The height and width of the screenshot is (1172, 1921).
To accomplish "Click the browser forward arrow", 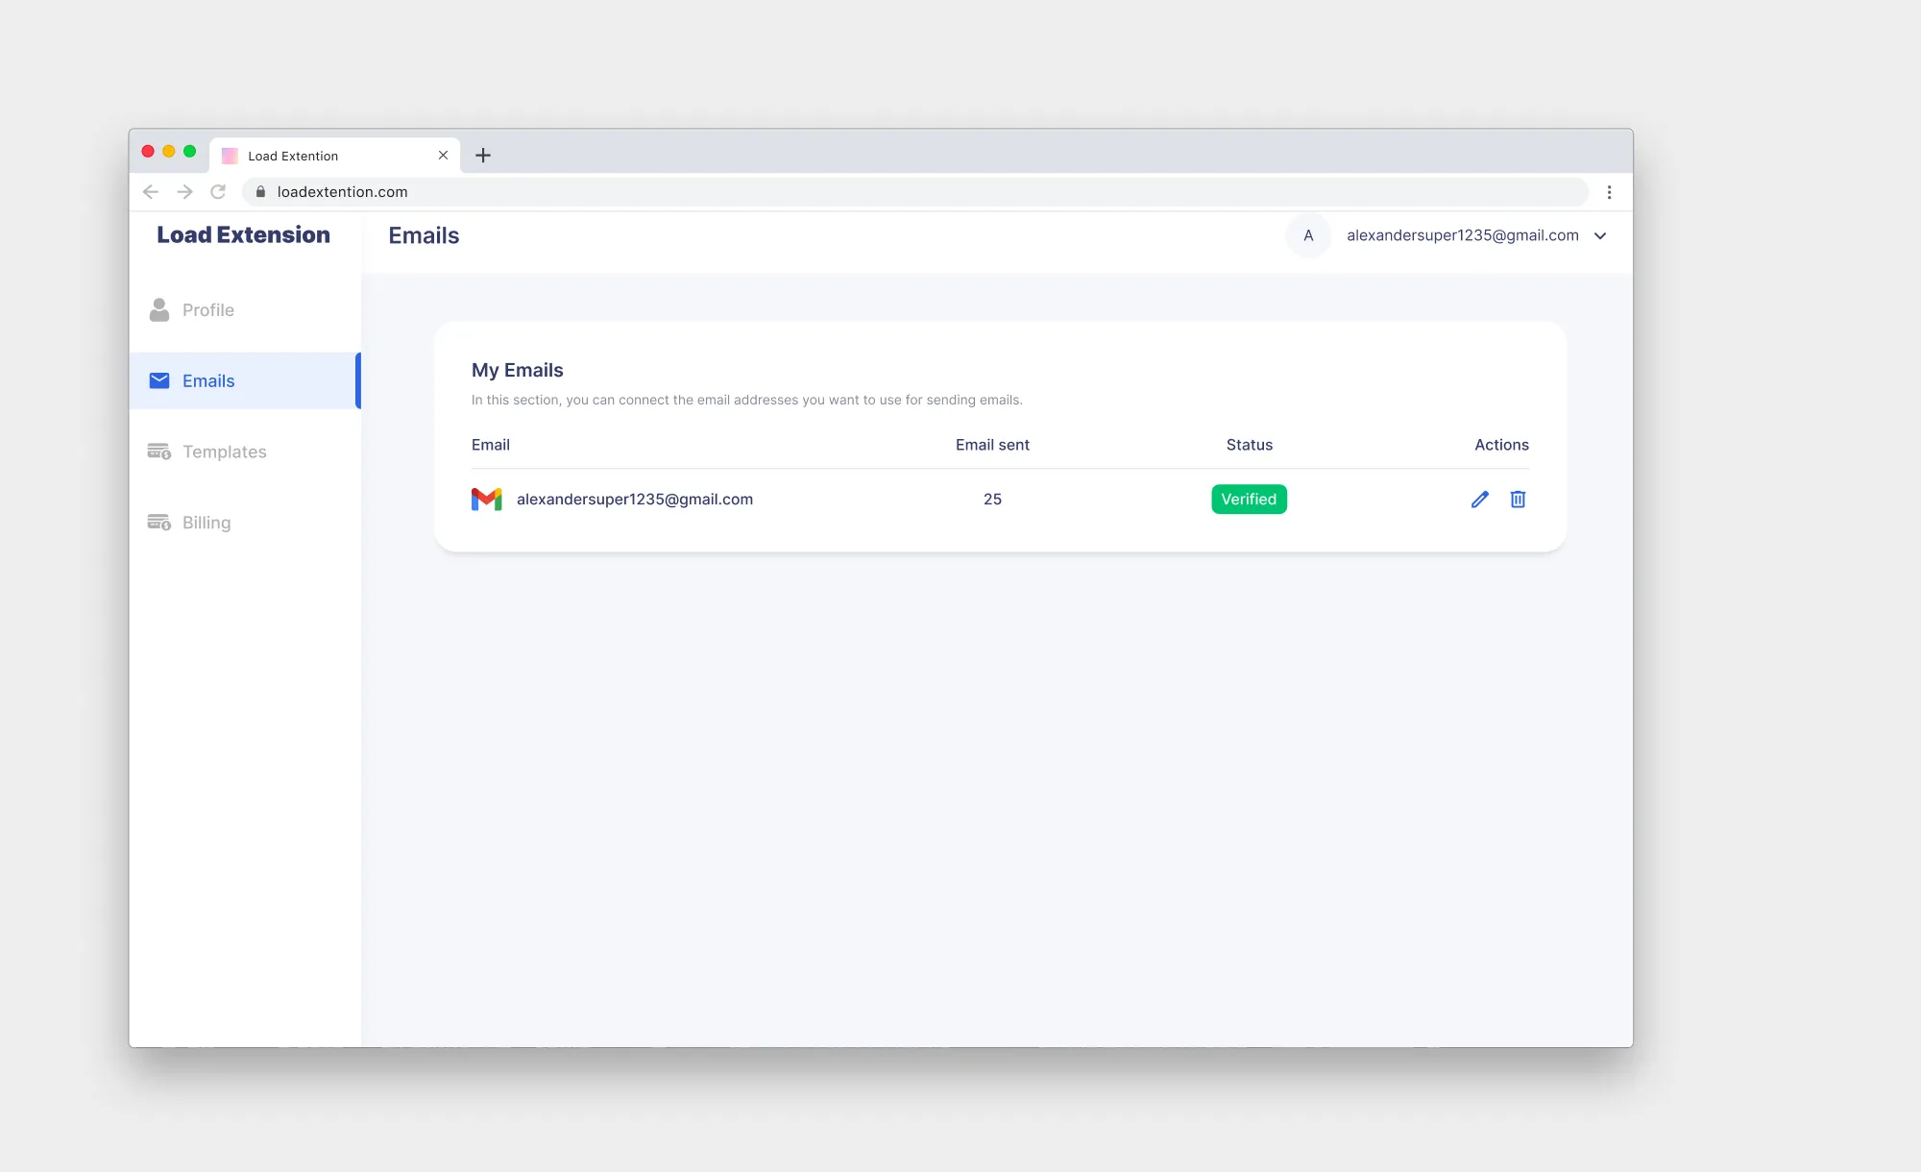I will click(x=184, y=192).
